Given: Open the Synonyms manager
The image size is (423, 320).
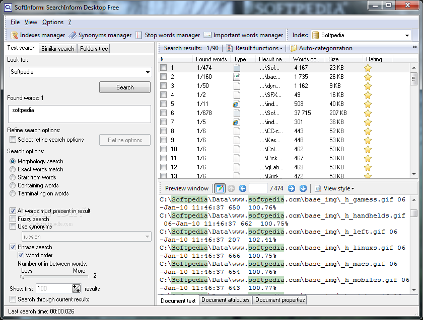Looking at the screenshot, I should coord(100,35).
